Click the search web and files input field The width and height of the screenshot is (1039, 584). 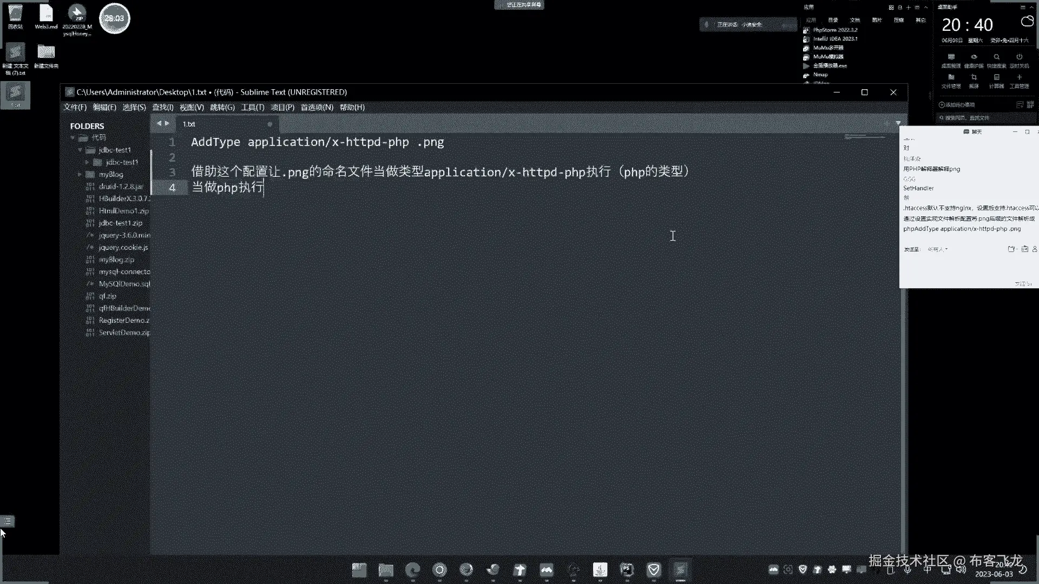click(979, 117)
